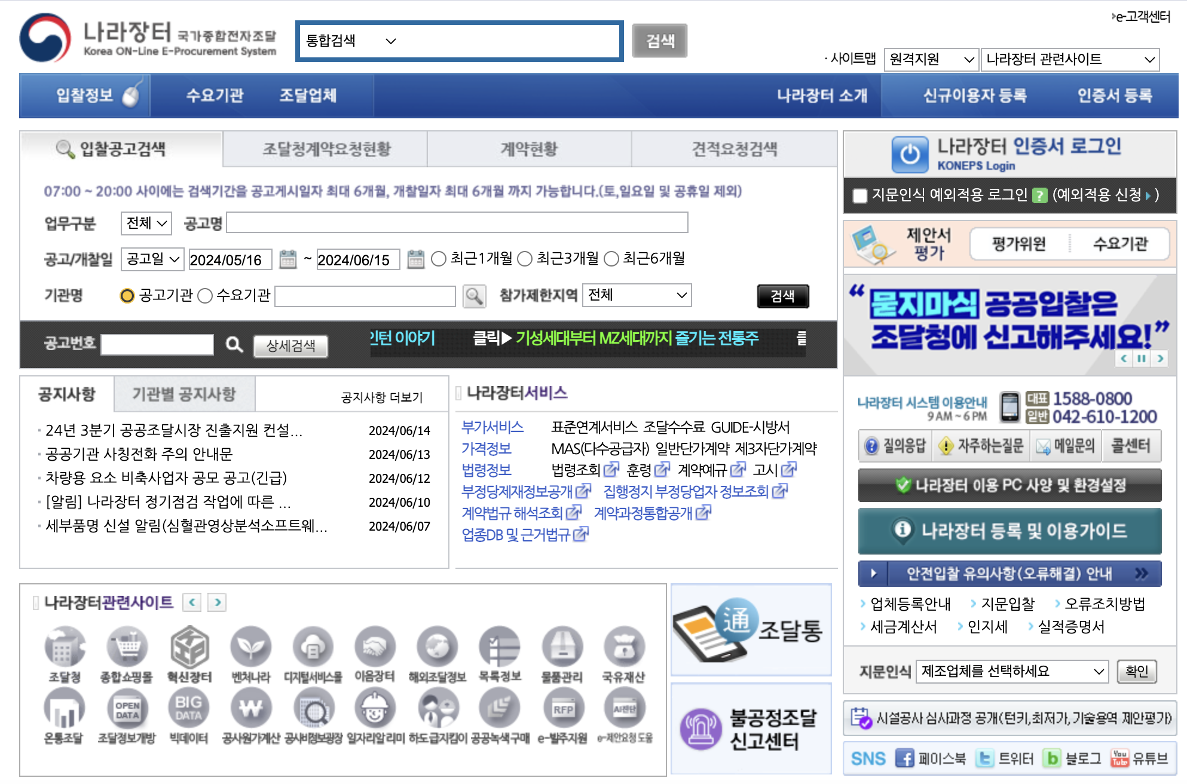Enable 지문인식 예외적용 로그인 checkbox
The width and height of the screenshot is (1187, 784).
859,195
